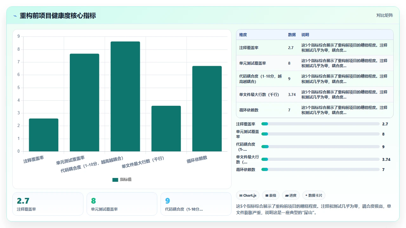The height and width of the screenshot is (228, 406).
Task: Click the 单文件最大行数 progress bar
Action: pos(320,159)
